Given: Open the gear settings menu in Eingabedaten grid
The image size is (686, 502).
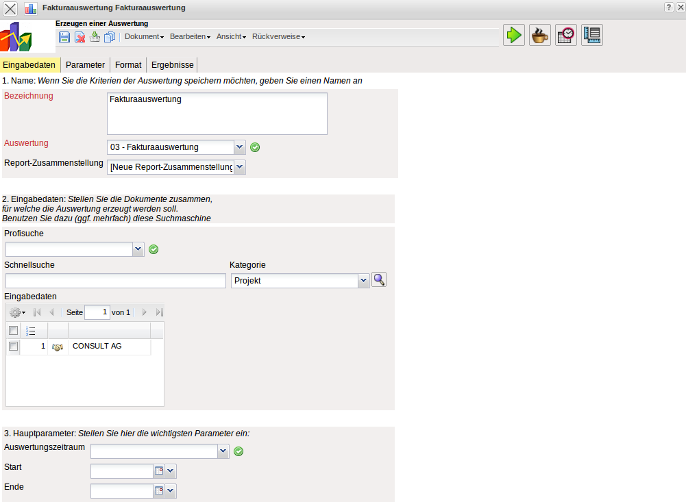Looking at the screenshot, I should coord(18,312).
